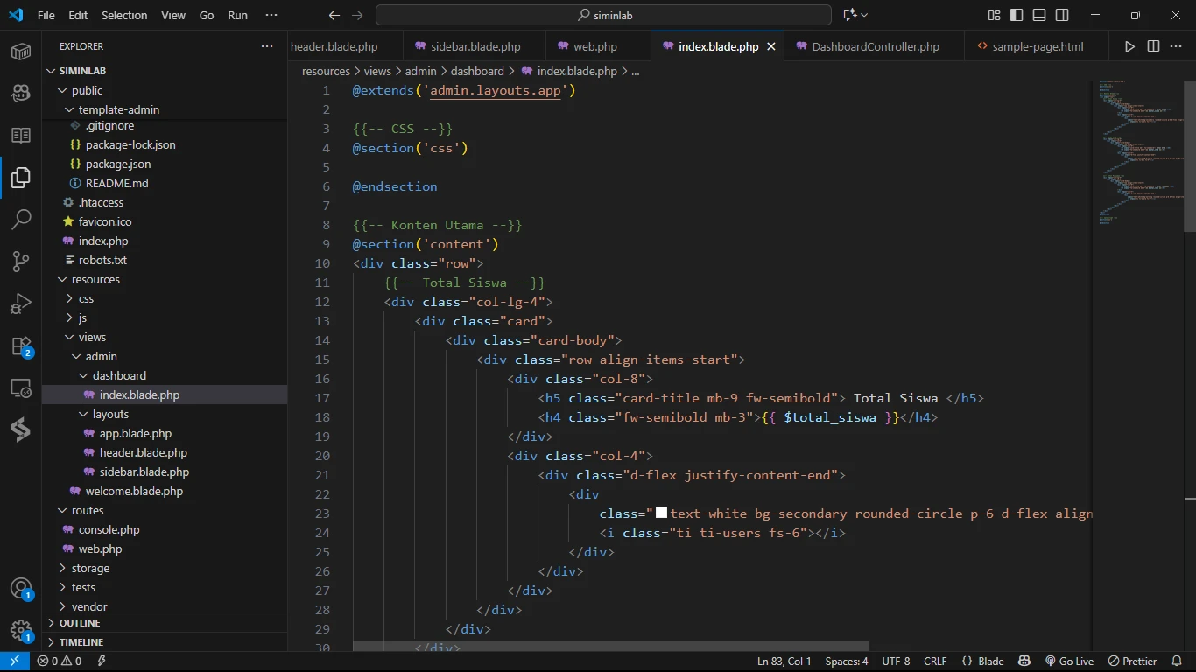The width and height of the screenshot is (1196, 672).
Task: Open Remote Explorer in activity bar
Action: (21, 388)
